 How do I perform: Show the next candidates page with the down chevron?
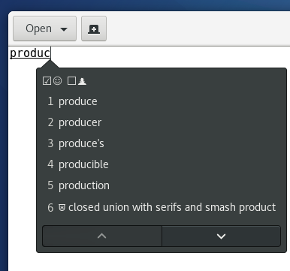point(221,236)
